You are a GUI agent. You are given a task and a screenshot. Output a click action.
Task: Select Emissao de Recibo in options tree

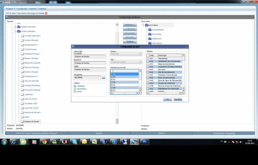coord(32,122)
